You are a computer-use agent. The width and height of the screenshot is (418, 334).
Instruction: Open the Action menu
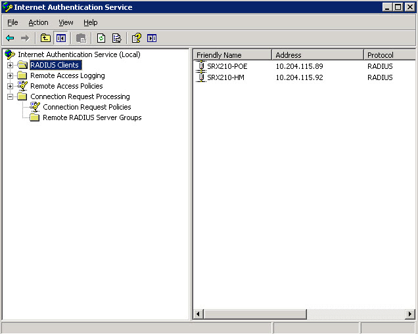pos(38,22)
